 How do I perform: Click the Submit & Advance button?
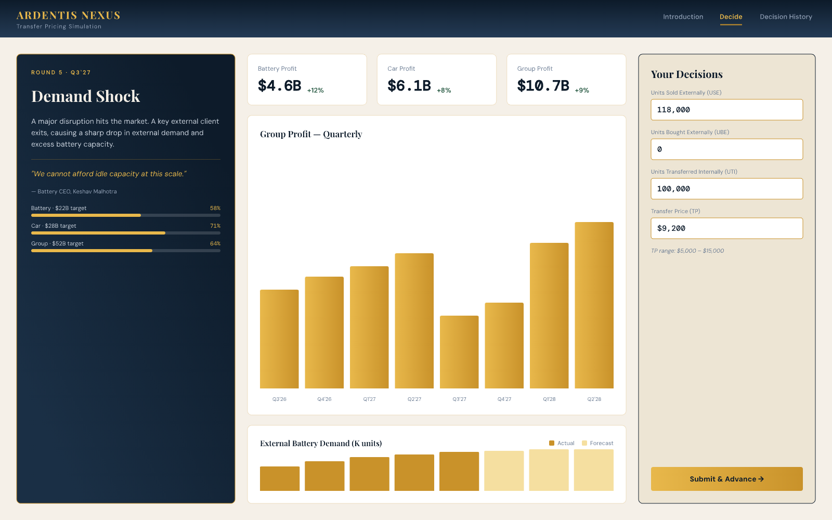pos(726,479)
